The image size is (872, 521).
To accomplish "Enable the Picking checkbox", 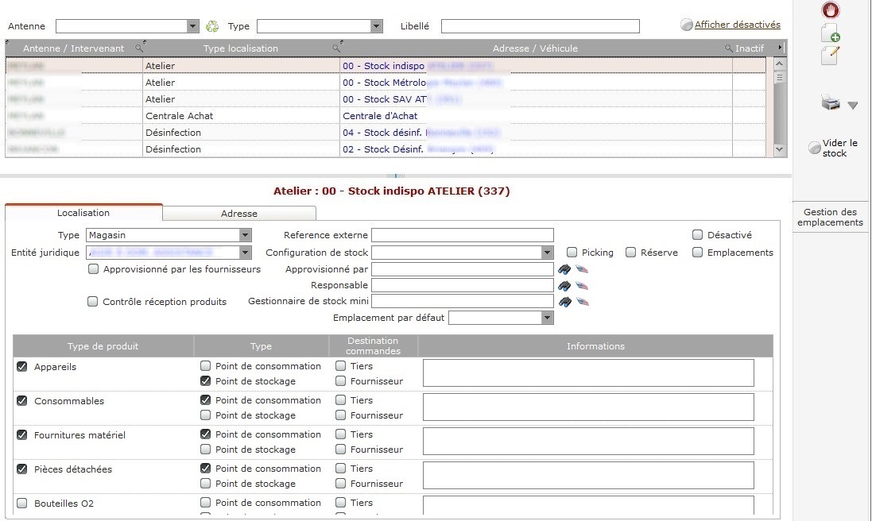I will 572,253.
